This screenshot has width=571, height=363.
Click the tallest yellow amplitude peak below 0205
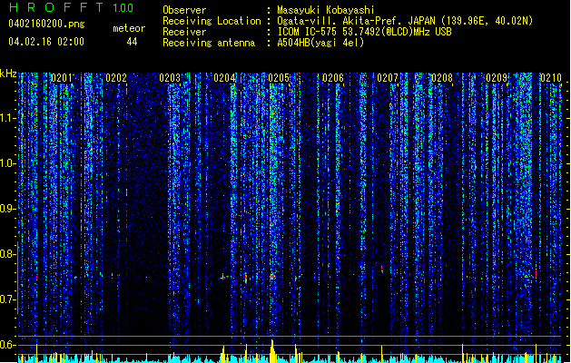(272, 351)
